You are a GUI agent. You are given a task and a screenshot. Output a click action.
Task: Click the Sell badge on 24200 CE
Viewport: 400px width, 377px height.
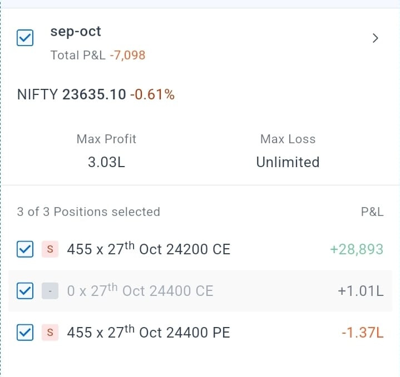[50, 249]
